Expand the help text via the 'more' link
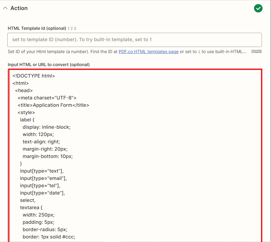This screenshot has height=242, width=271. tap(256, 51)
